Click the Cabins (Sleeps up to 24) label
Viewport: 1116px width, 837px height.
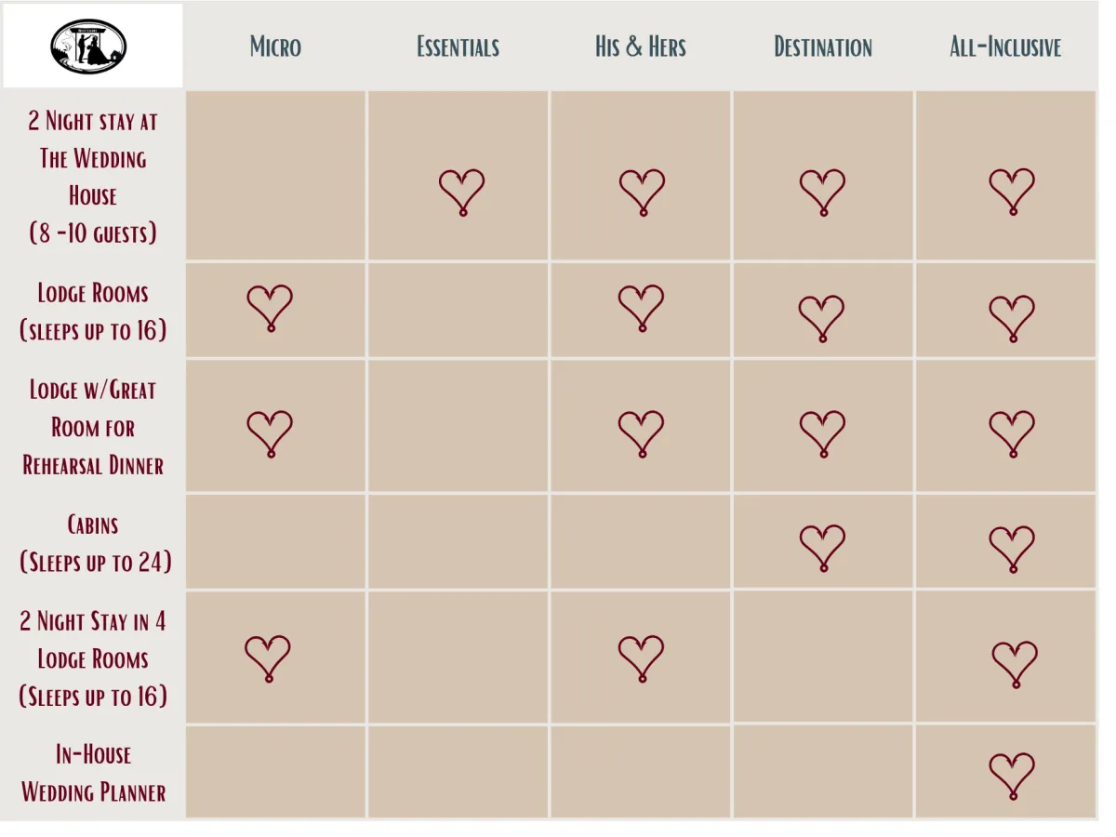[95, 543]
